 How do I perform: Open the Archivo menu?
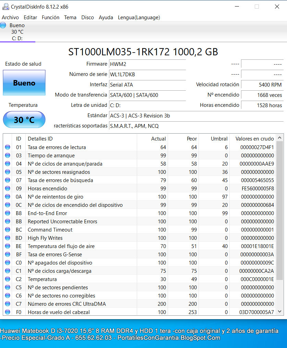pyautogui.click(x=10, y=18)
